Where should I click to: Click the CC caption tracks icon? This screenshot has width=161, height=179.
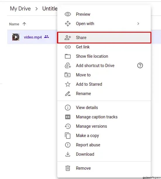tap(68, 117)
